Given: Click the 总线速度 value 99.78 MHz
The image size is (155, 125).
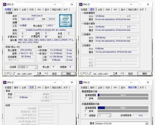Looking at the screenshot, I should [x=26, y=57].
